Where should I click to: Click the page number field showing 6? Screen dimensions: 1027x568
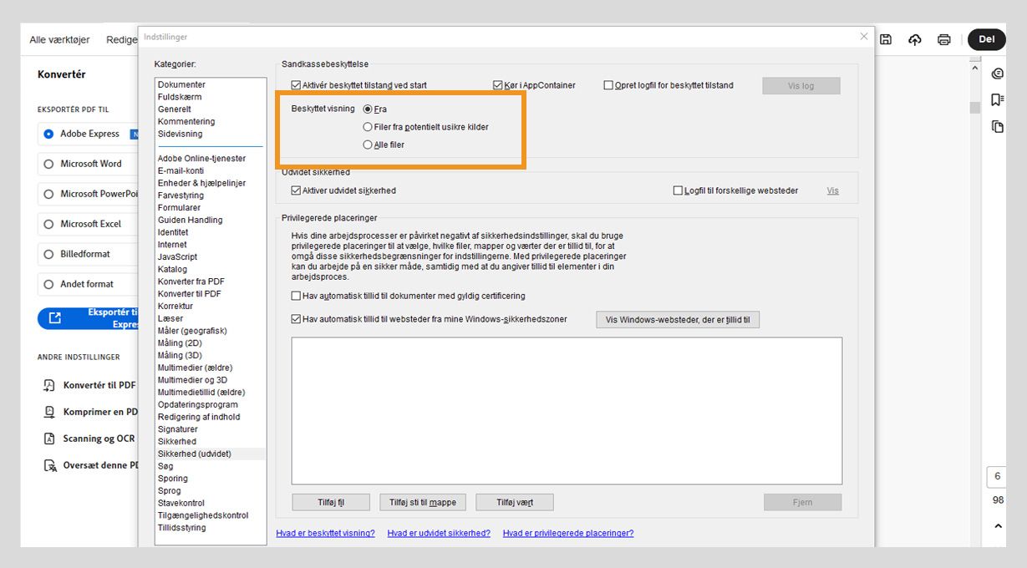(998, 476)
